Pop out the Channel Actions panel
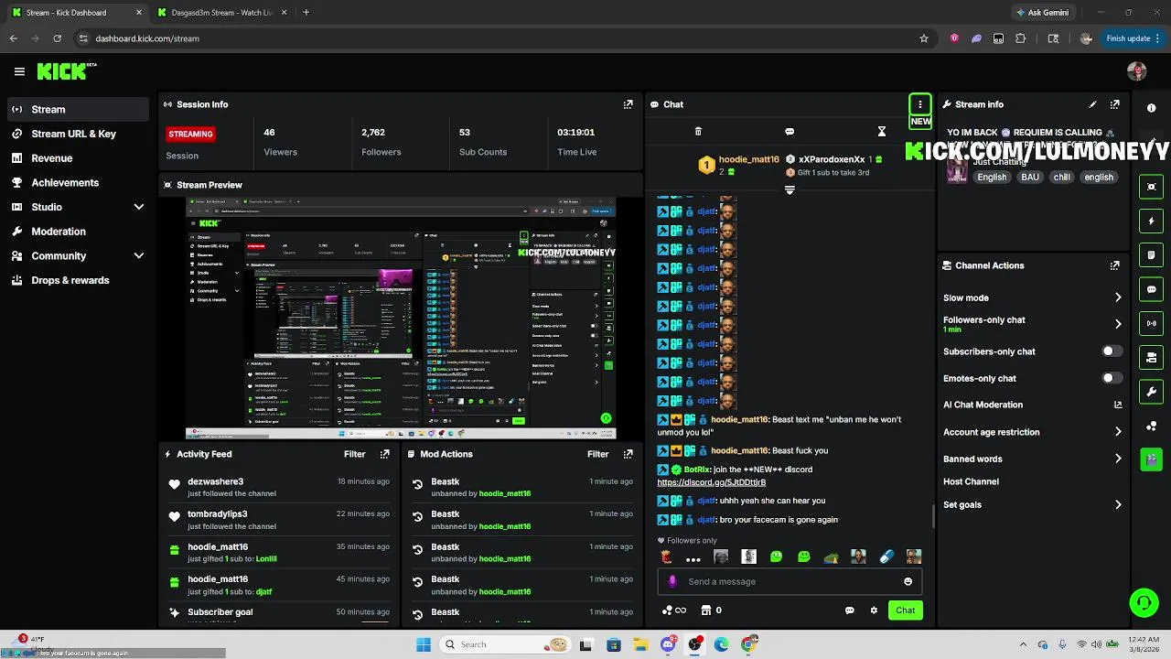This screenshot has height=659, width=1171. (x=1114, y=265)
